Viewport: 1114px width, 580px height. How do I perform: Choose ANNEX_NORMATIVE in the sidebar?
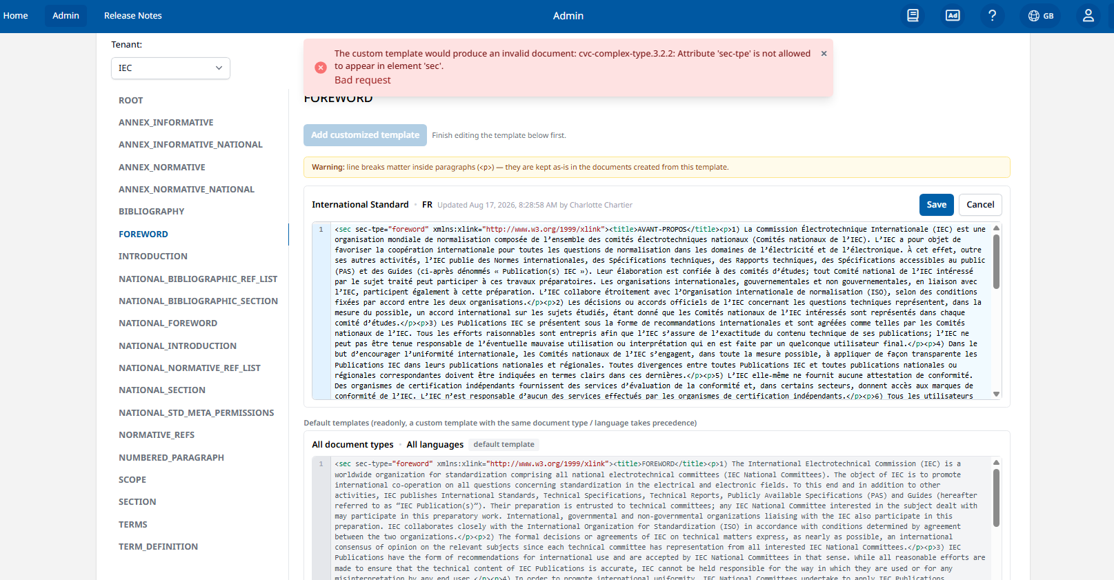(x=162, y=168)
